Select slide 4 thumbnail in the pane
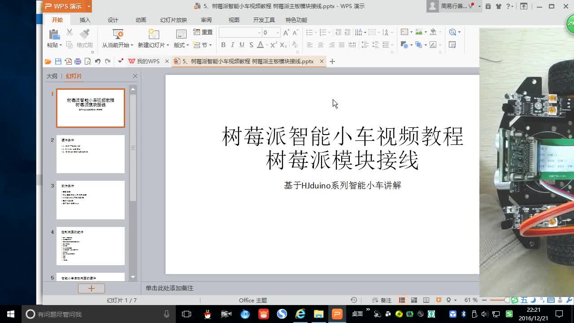This screenshot has height=323, width=574. click(91, 246)
